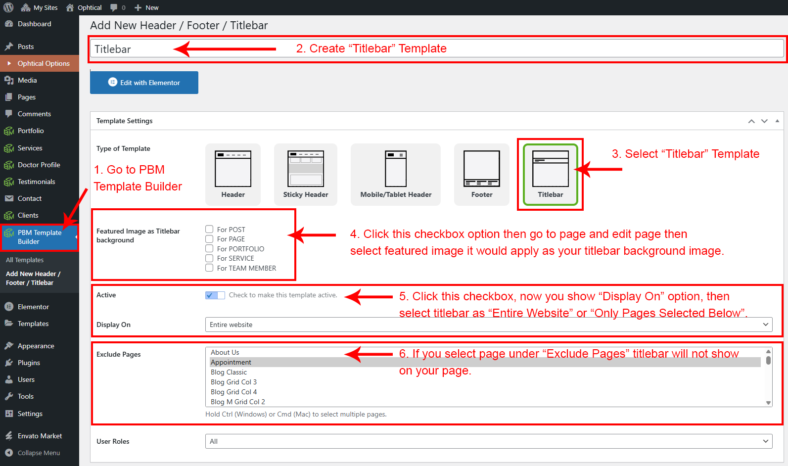Image resolution: width=788 pixels, height=466 pixels.
Task: Check the For PORTFOLIO option
Action: 209,248
